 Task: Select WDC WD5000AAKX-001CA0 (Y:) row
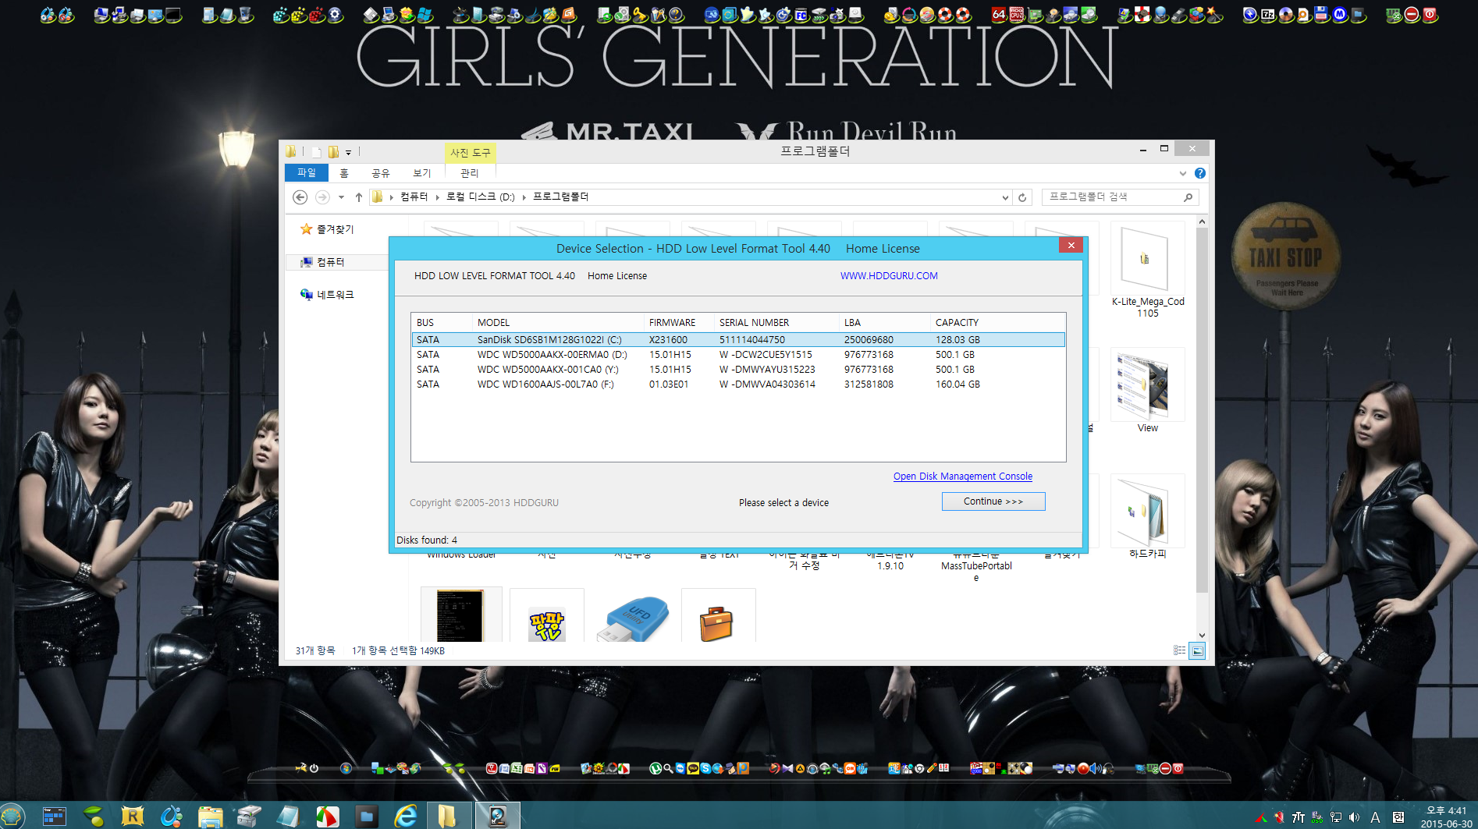pos(737,370)
